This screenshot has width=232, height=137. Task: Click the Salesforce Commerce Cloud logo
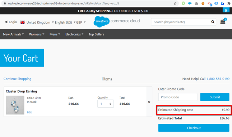point(117,21)
